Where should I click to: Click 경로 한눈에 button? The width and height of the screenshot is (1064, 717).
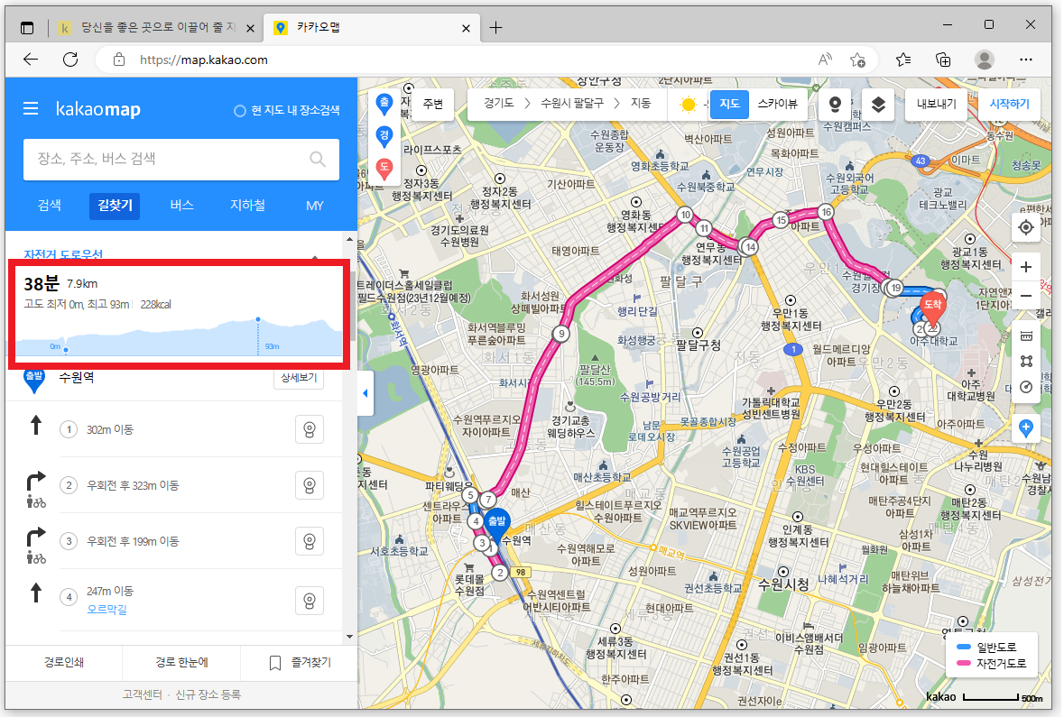pos(181,662)
